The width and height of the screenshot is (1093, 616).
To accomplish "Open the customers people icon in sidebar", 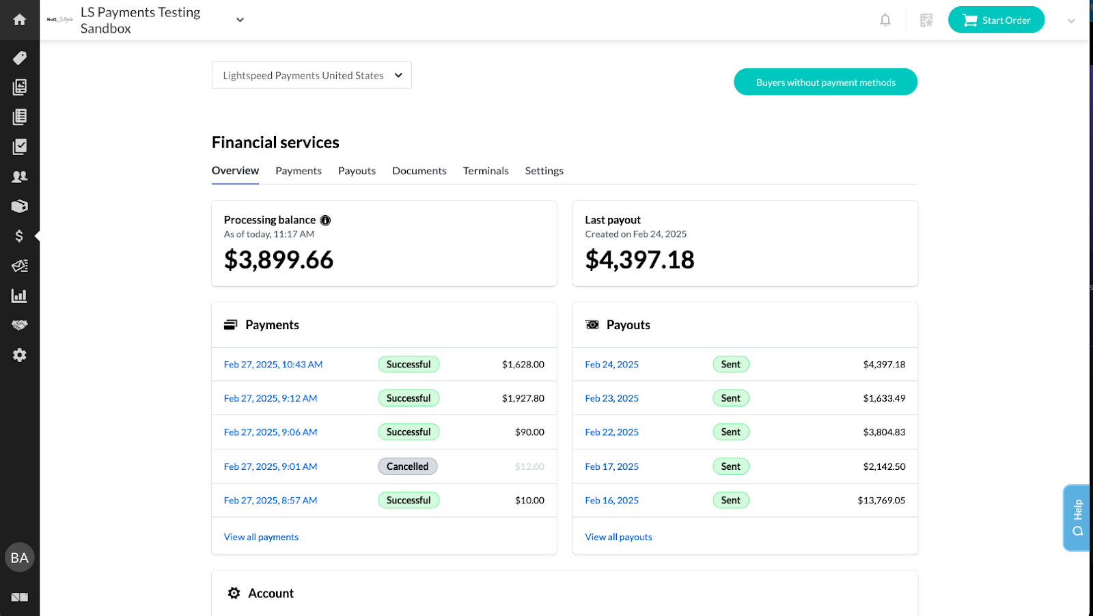I will point(20,177).
